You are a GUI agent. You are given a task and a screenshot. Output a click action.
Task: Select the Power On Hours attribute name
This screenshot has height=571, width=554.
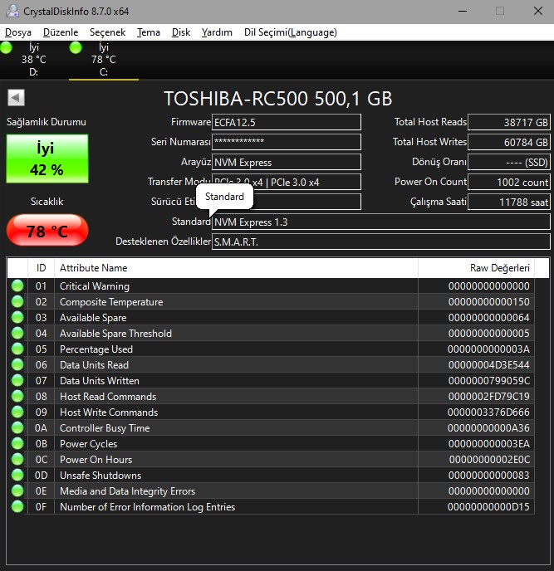pos(96,460)
